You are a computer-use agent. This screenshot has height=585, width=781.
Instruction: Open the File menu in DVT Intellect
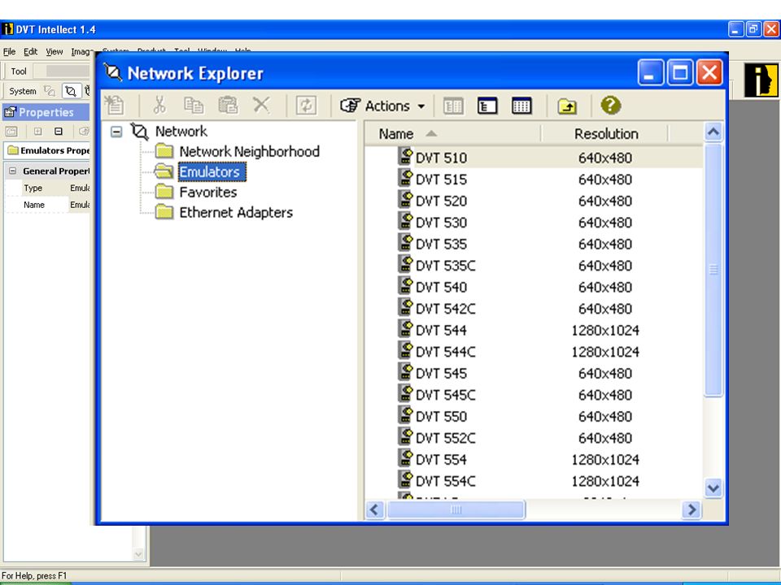tap(9, 51)
